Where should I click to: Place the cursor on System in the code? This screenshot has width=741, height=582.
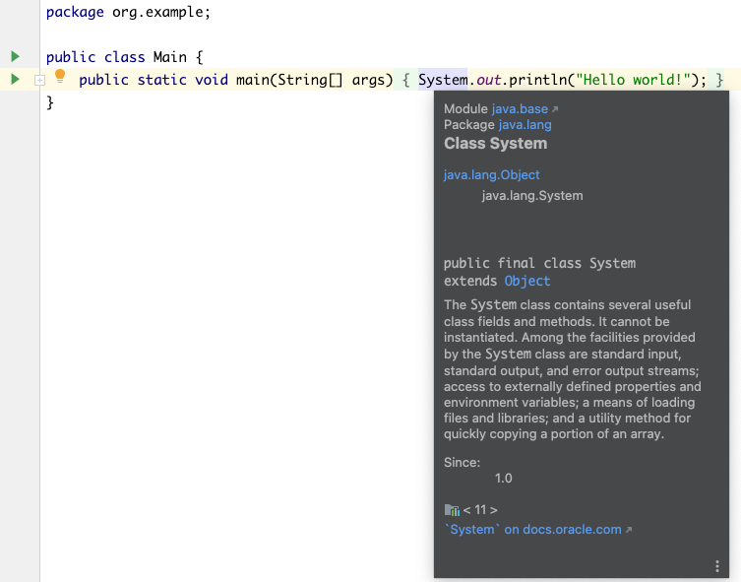click(443, 80)
